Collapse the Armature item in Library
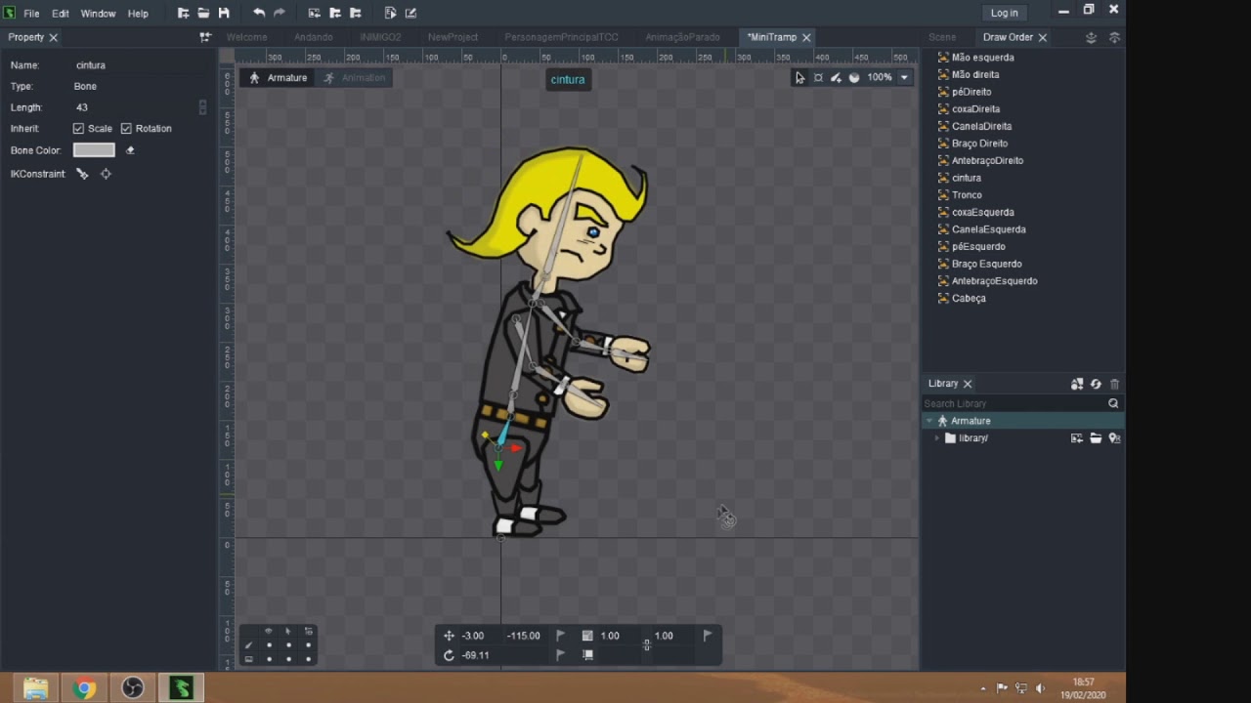Image resolution: width=1251 pixels, height=703 pixels. click(929, 421)
